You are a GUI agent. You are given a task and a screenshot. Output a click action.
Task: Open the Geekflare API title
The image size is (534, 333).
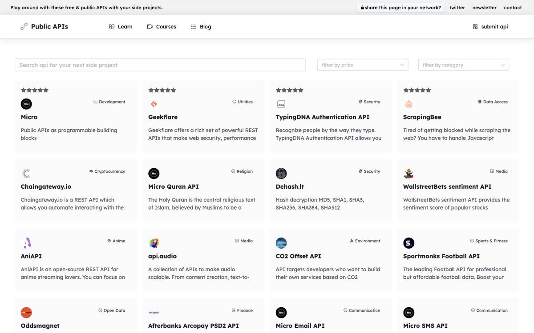coord(163,117)
